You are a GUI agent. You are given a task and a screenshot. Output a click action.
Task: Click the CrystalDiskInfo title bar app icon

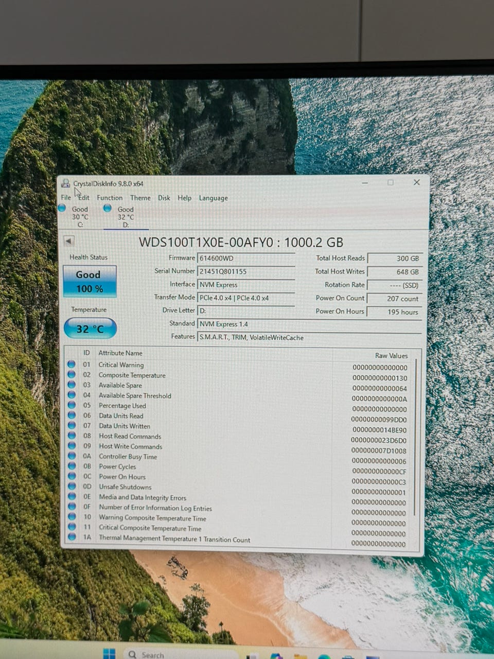point(66,183)
